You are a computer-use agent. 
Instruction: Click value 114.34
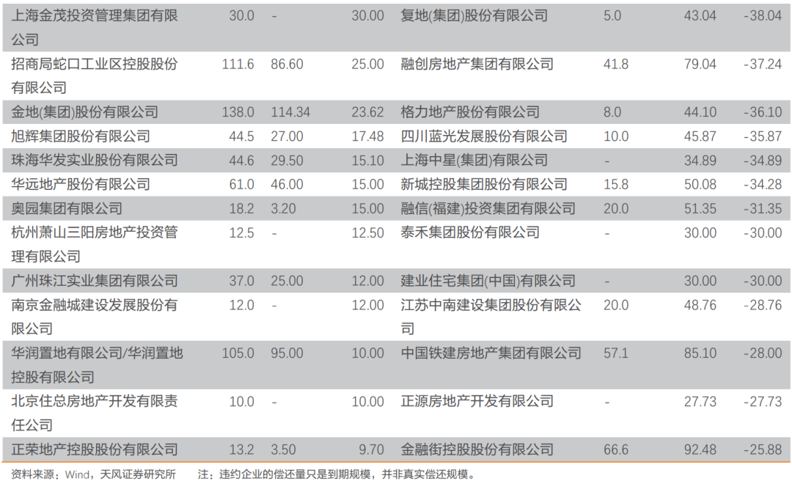[x=290, y=112]
